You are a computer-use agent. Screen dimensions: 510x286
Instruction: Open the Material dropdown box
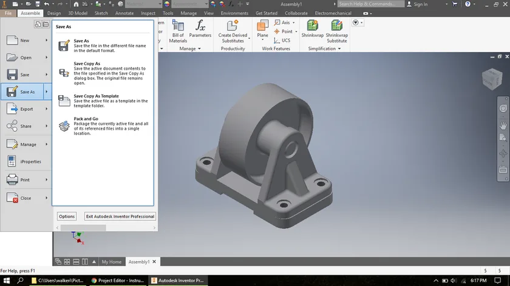pyautogui.click(x=143, y=4)
